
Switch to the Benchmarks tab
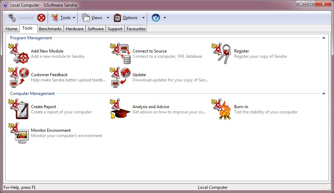[50, 29]
